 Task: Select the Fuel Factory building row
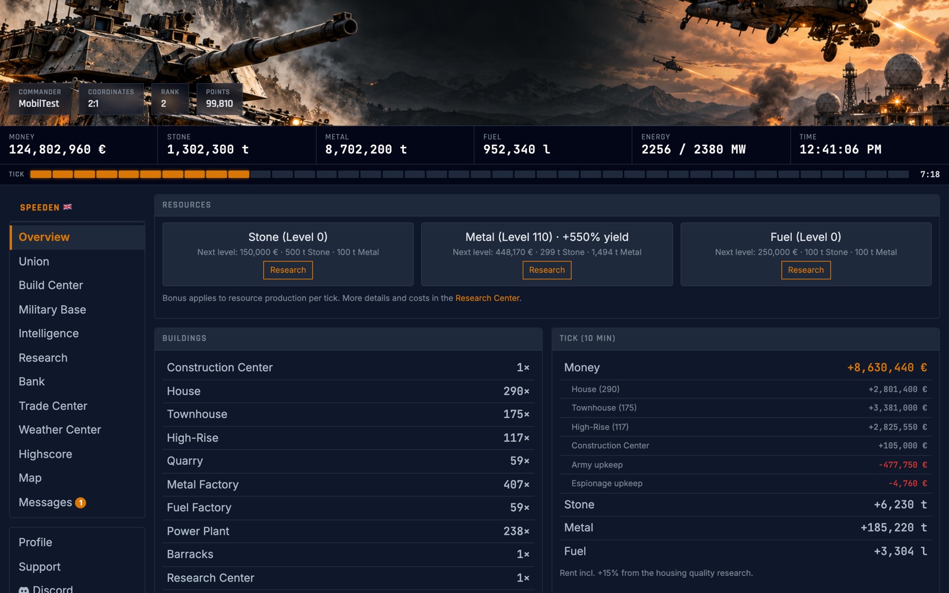point(348,508)
